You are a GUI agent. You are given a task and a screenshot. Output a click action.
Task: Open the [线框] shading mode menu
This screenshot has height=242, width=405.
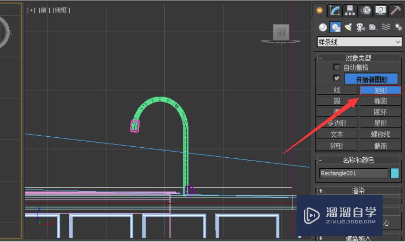[x=62, y=11]
